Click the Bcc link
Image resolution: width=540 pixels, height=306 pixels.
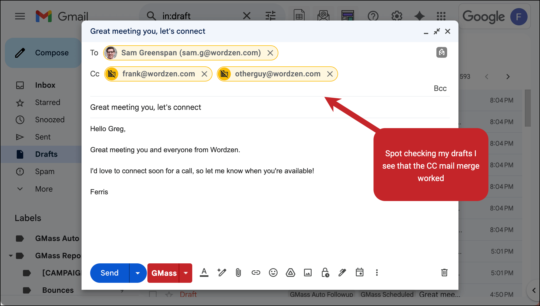(x=440, y=89)
